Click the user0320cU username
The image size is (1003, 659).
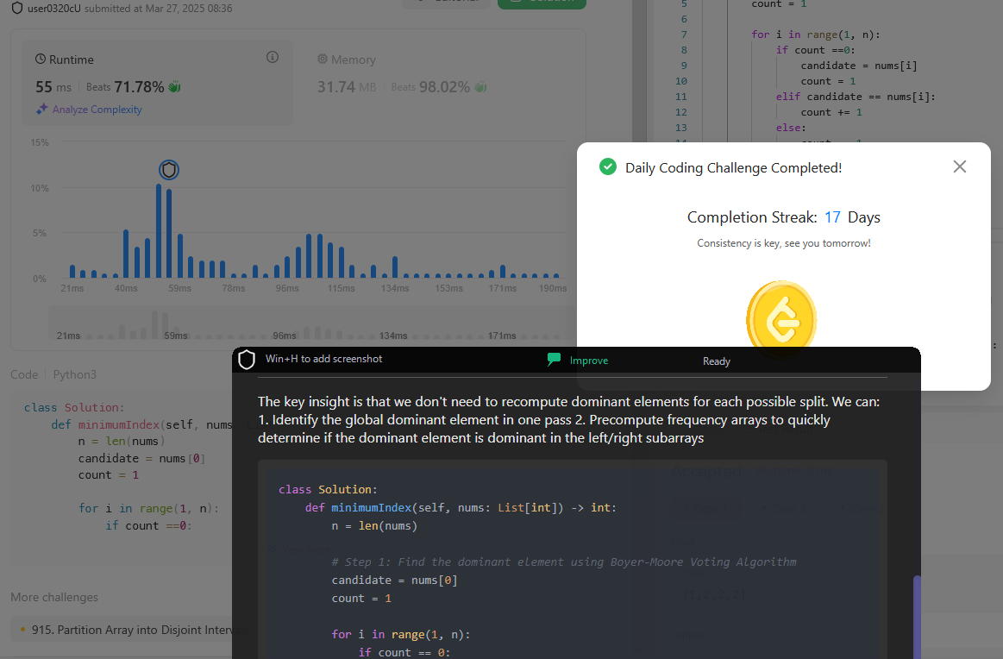tap(53, 9)
